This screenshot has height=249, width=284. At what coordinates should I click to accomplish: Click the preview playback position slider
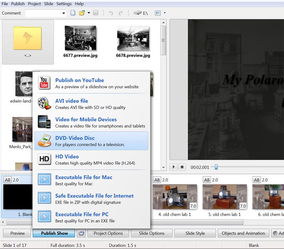pyautogui.click(x=216, y=167)
